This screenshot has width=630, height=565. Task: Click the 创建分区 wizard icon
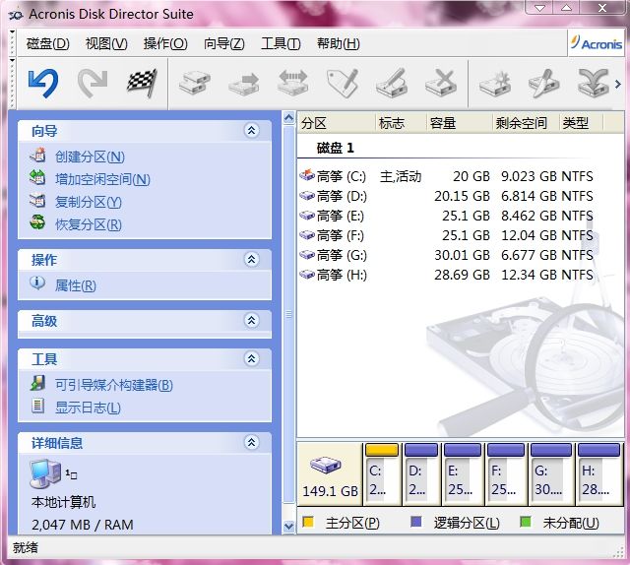37,156
